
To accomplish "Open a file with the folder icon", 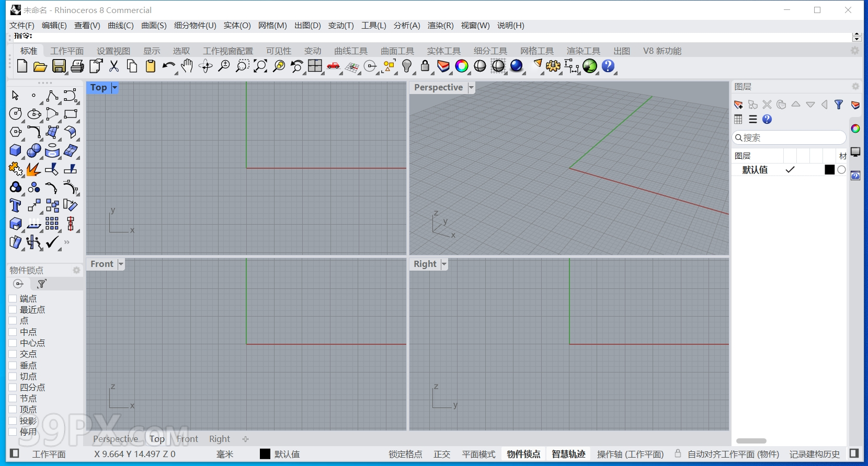I will point(40,66).
